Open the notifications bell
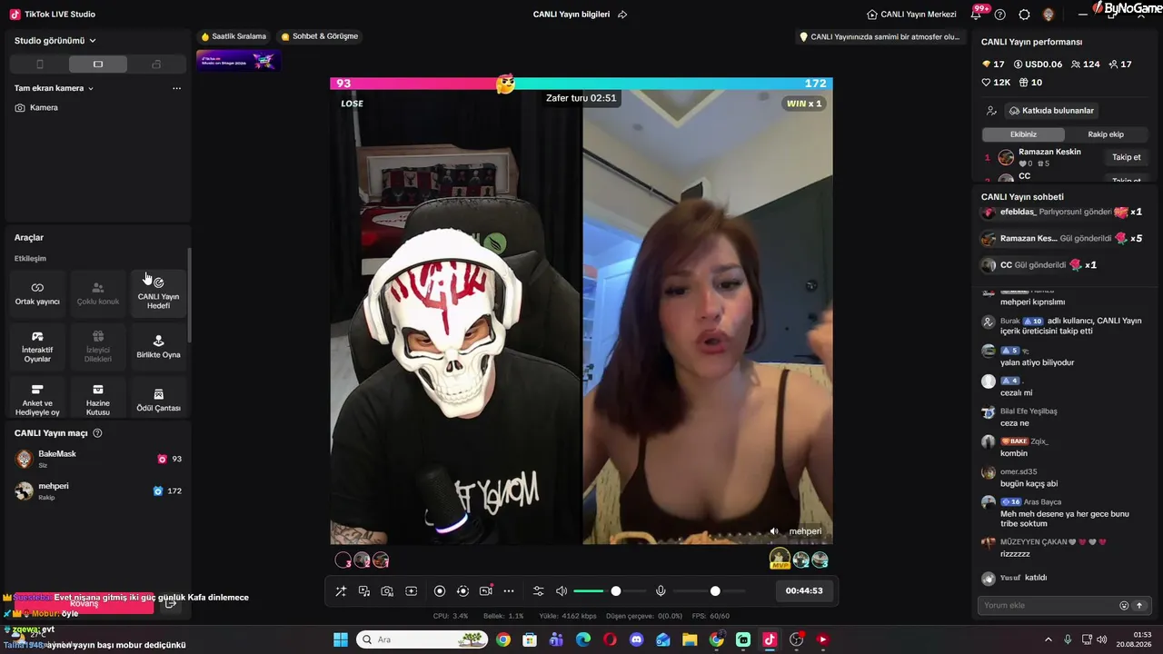 coord(977,15)
